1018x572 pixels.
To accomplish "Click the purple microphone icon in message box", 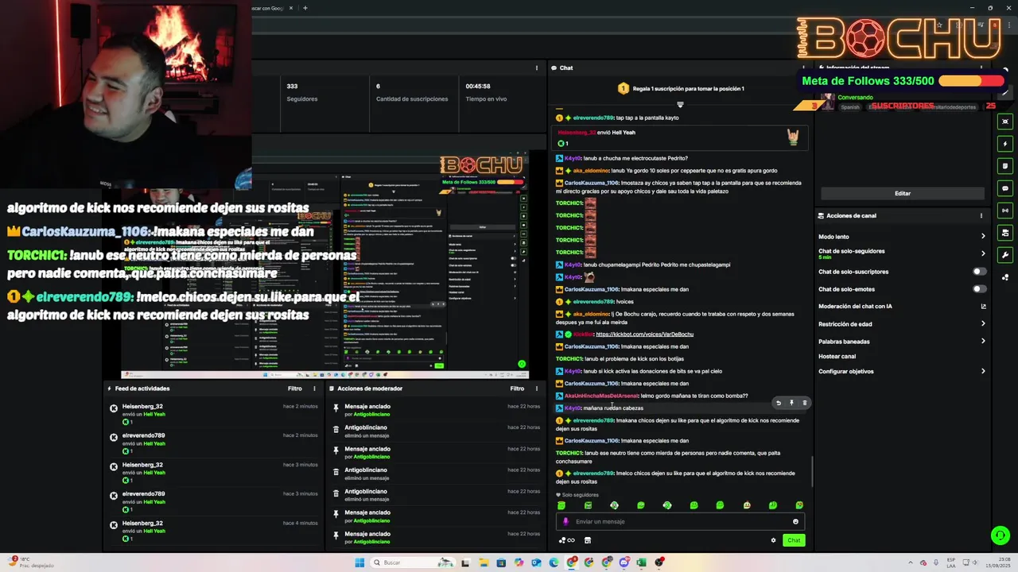I will tap(566, 521).
